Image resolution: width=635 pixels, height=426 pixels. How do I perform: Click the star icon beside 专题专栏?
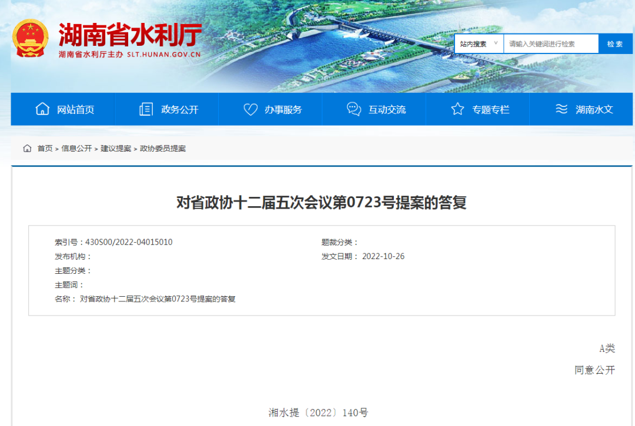pyautogui.click(x=457, y=109)
